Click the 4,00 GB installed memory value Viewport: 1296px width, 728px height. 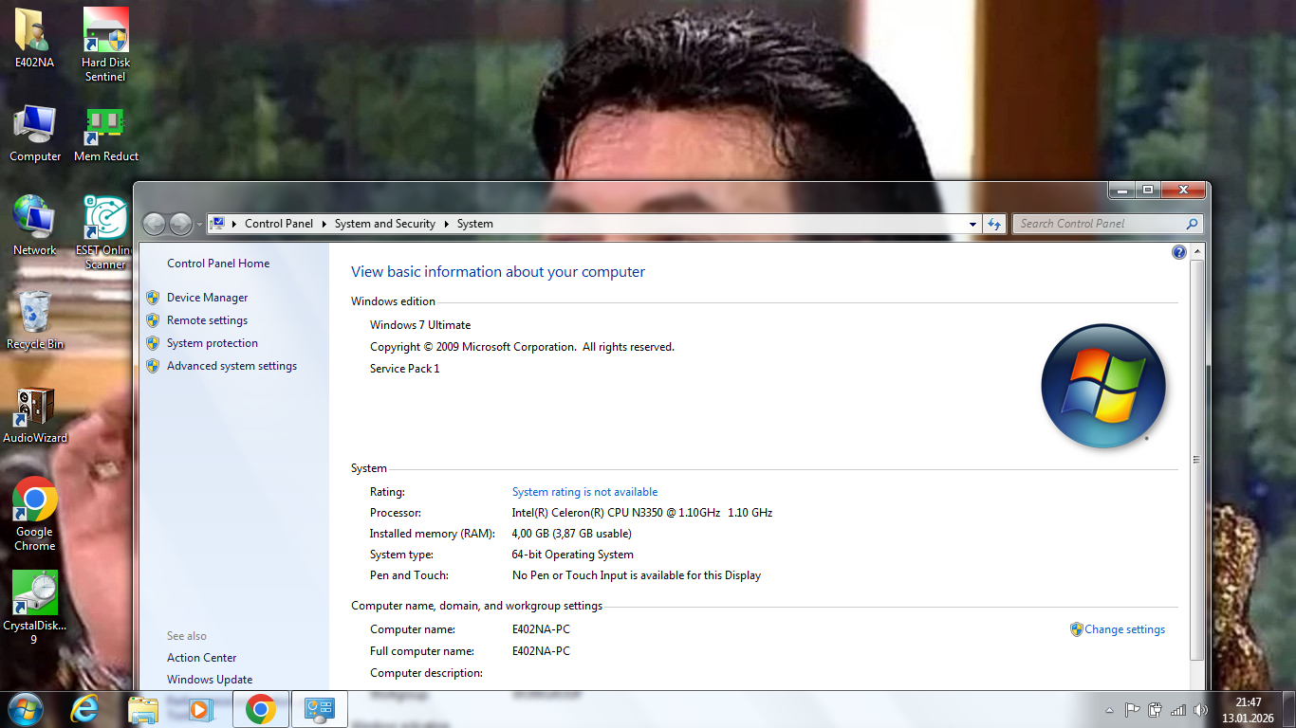point(571,534)
